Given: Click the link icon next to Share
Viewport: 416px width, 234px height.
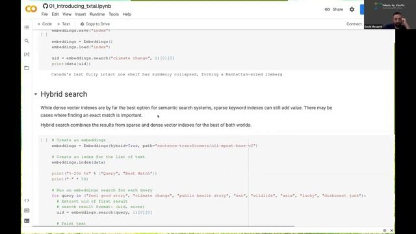Looking at the screenshot, I should coord(327,9).
